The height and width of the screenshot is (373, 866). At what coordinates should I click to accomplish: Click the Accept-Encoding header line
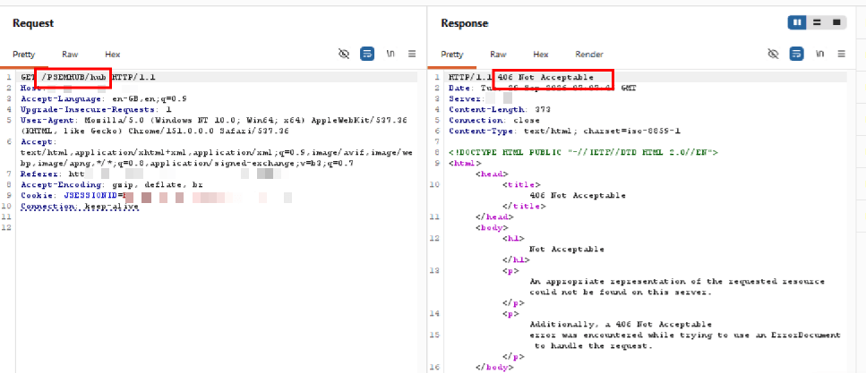112,185
